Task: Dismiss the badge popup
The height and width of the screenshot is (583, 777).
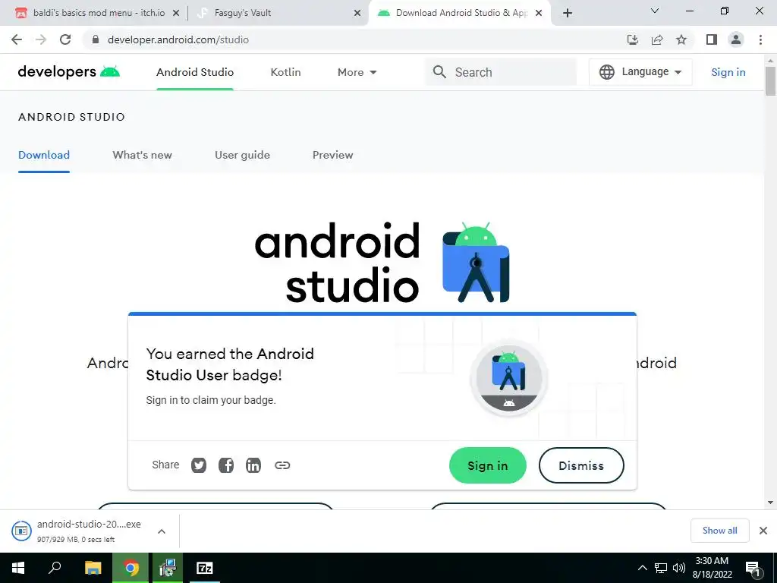Action: coord(581,465)
